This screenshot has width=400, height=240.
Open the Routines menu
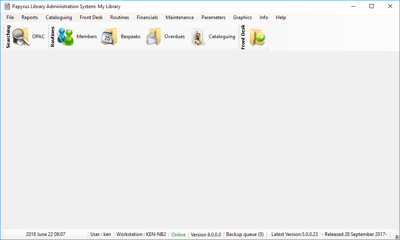point(120,17)
